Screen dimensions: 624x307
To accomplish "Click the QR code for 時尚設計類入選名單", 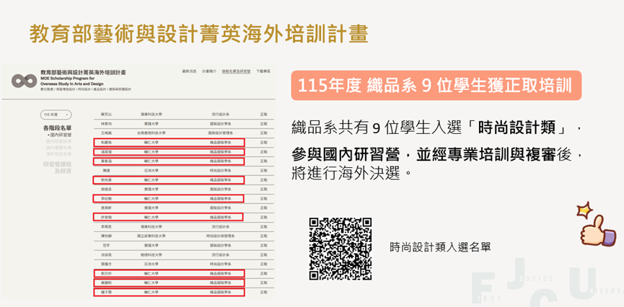I will (x=340, y=248).
